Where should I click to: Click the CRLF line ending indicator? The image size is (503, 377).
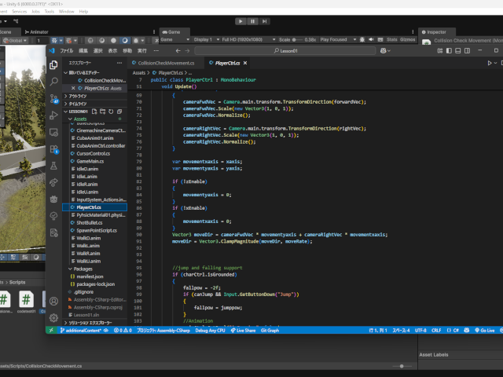coord(436,331)
